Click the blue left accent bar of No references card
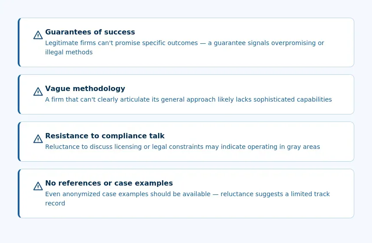Screen dimensions: 372x243 [19, 194]
